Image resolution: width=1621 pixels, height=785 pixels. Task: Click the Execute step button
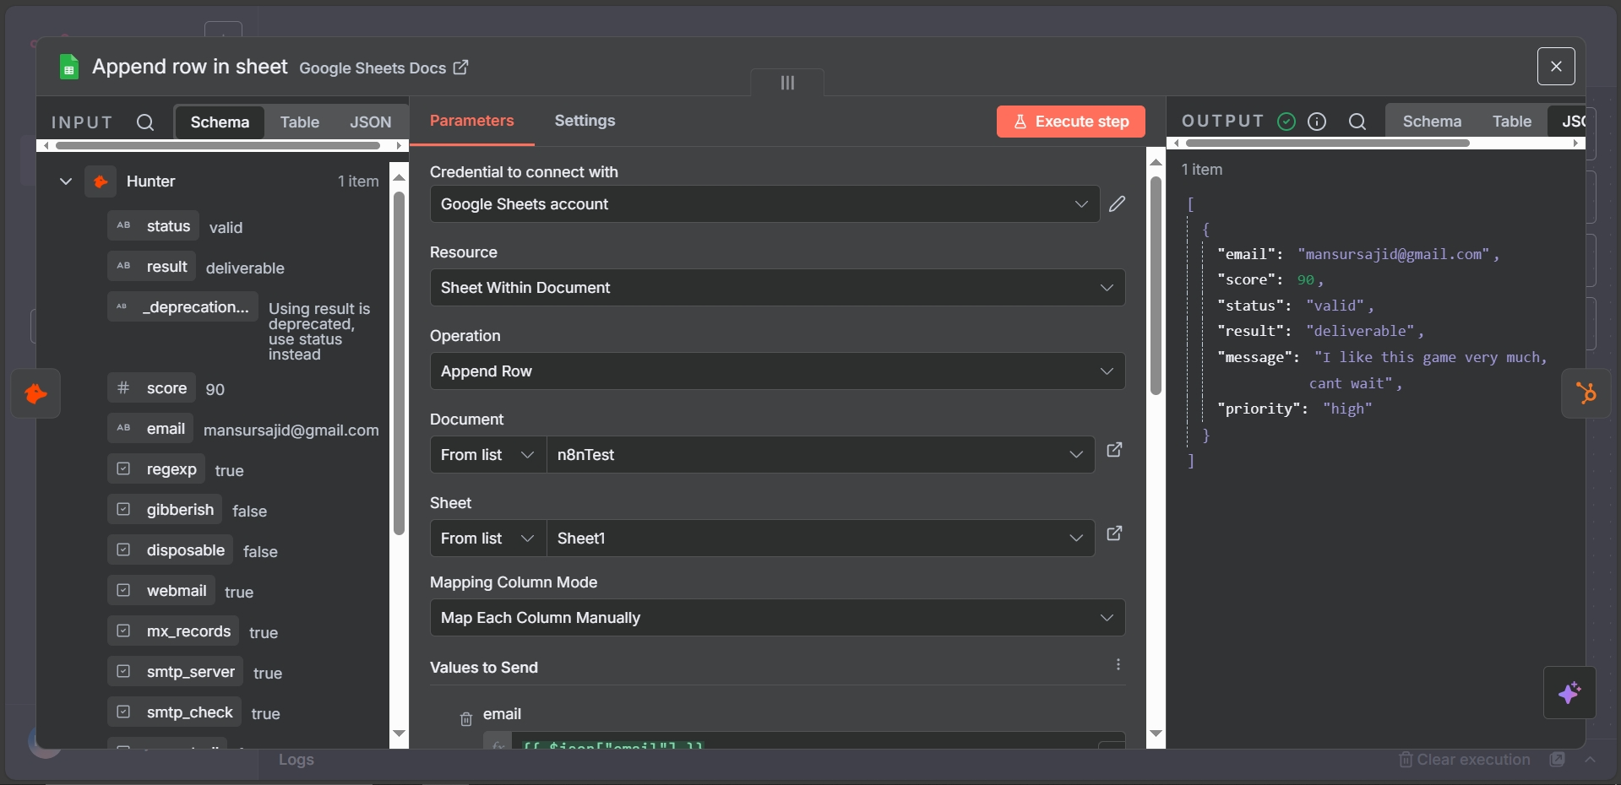tap(1070, 122)
